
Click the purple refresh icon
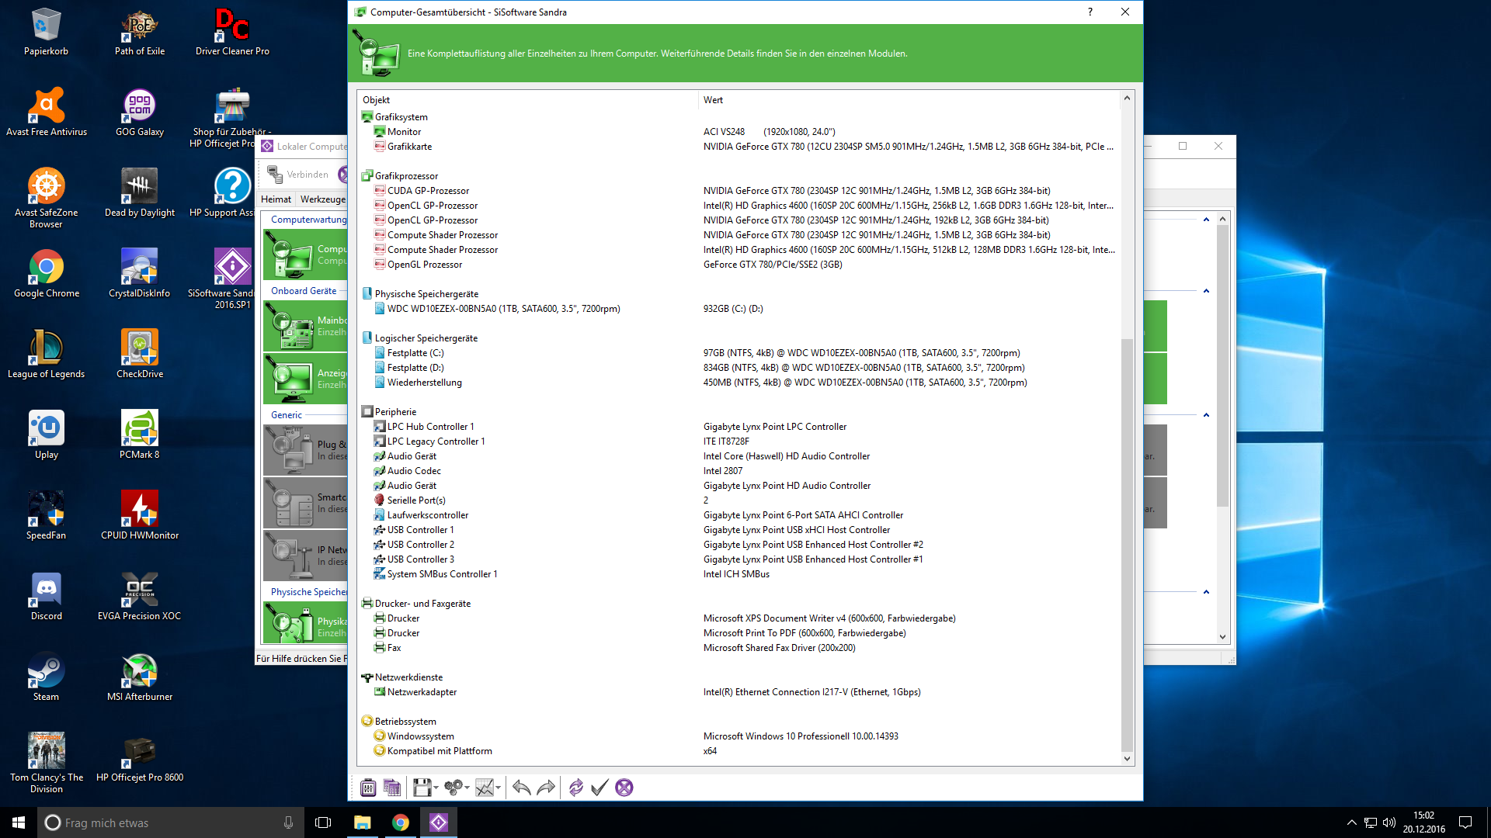click(575, 788)
